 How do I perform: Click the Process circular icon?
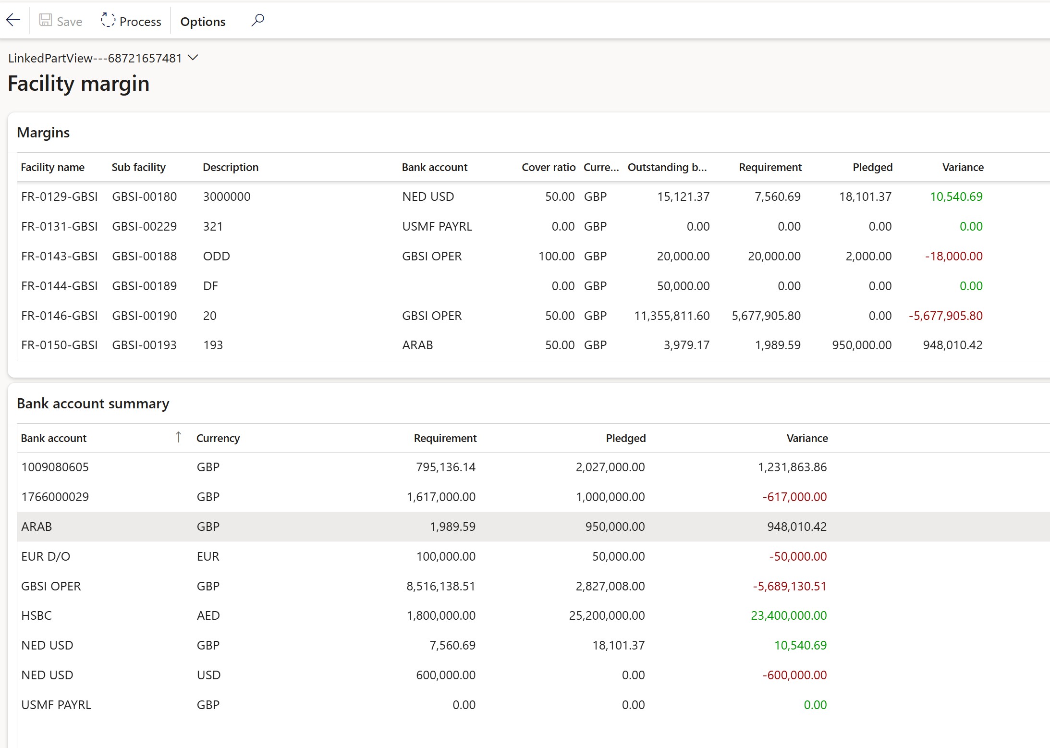108,20
